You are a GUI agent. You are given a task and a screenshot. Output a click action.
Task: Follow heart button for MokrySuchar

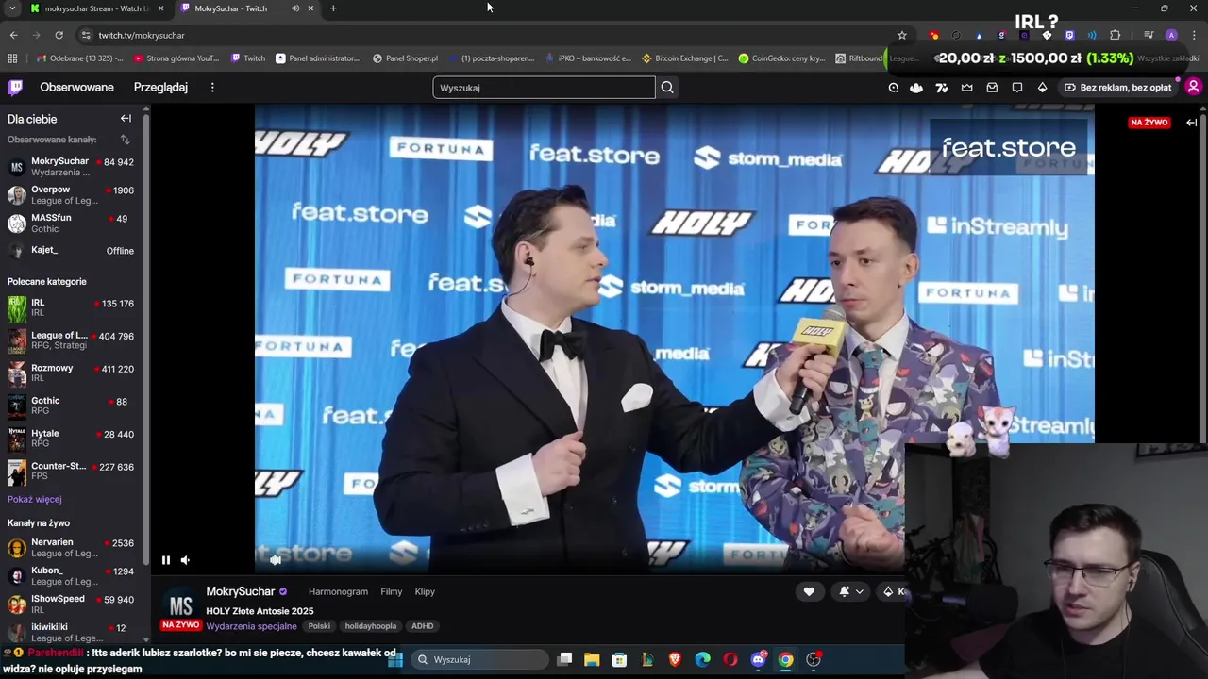click(809, 591)
